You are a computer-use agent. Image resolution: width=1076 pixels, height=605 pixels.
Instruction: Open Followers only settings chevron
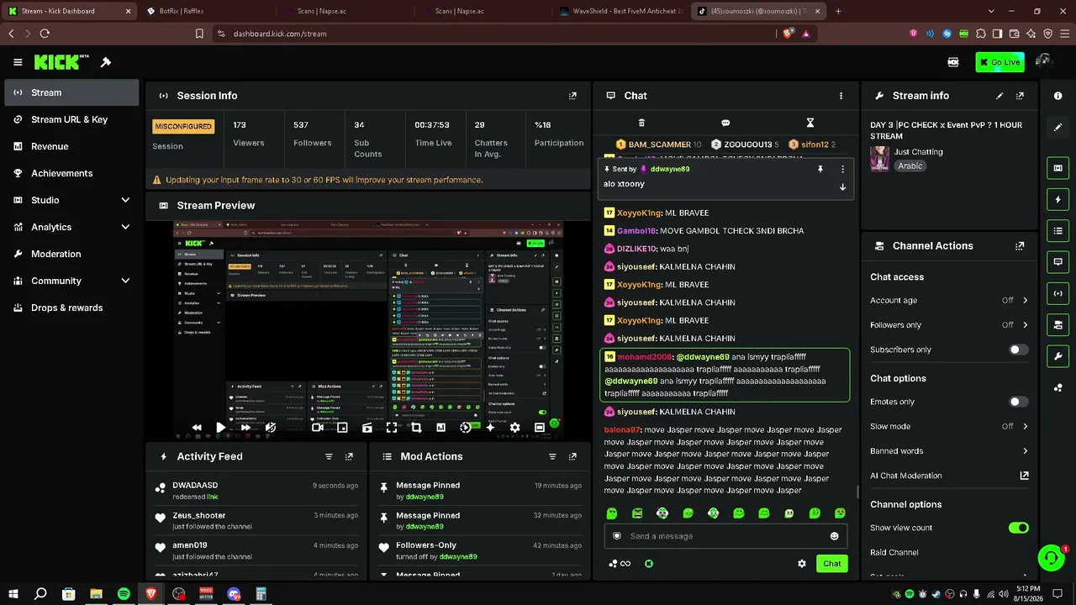coord(1025,325)
